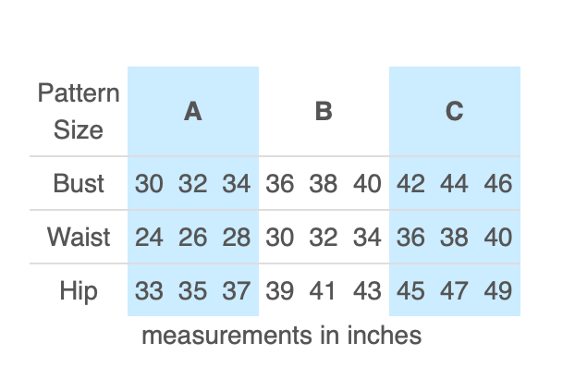Select hip measurement 33
The width and height of the screenshot is (575, 392).
(149, 290)
